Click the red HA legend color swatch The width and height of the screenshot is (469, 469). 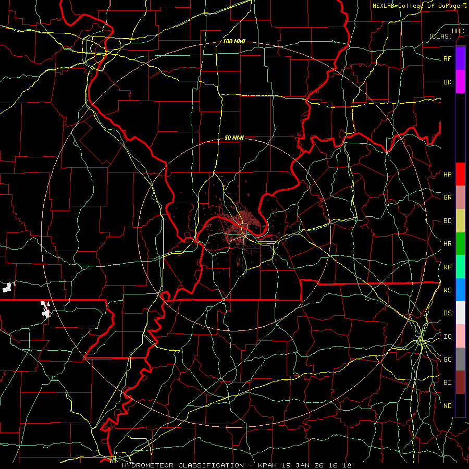click(x=460, y=174)
